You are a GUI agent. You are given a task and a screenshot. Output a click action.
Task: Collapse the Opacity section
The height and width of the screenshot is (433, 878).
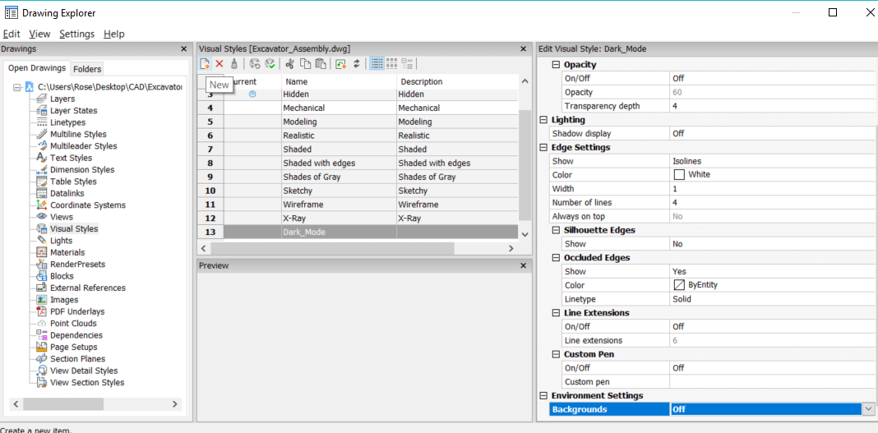(x=556, y=64)
